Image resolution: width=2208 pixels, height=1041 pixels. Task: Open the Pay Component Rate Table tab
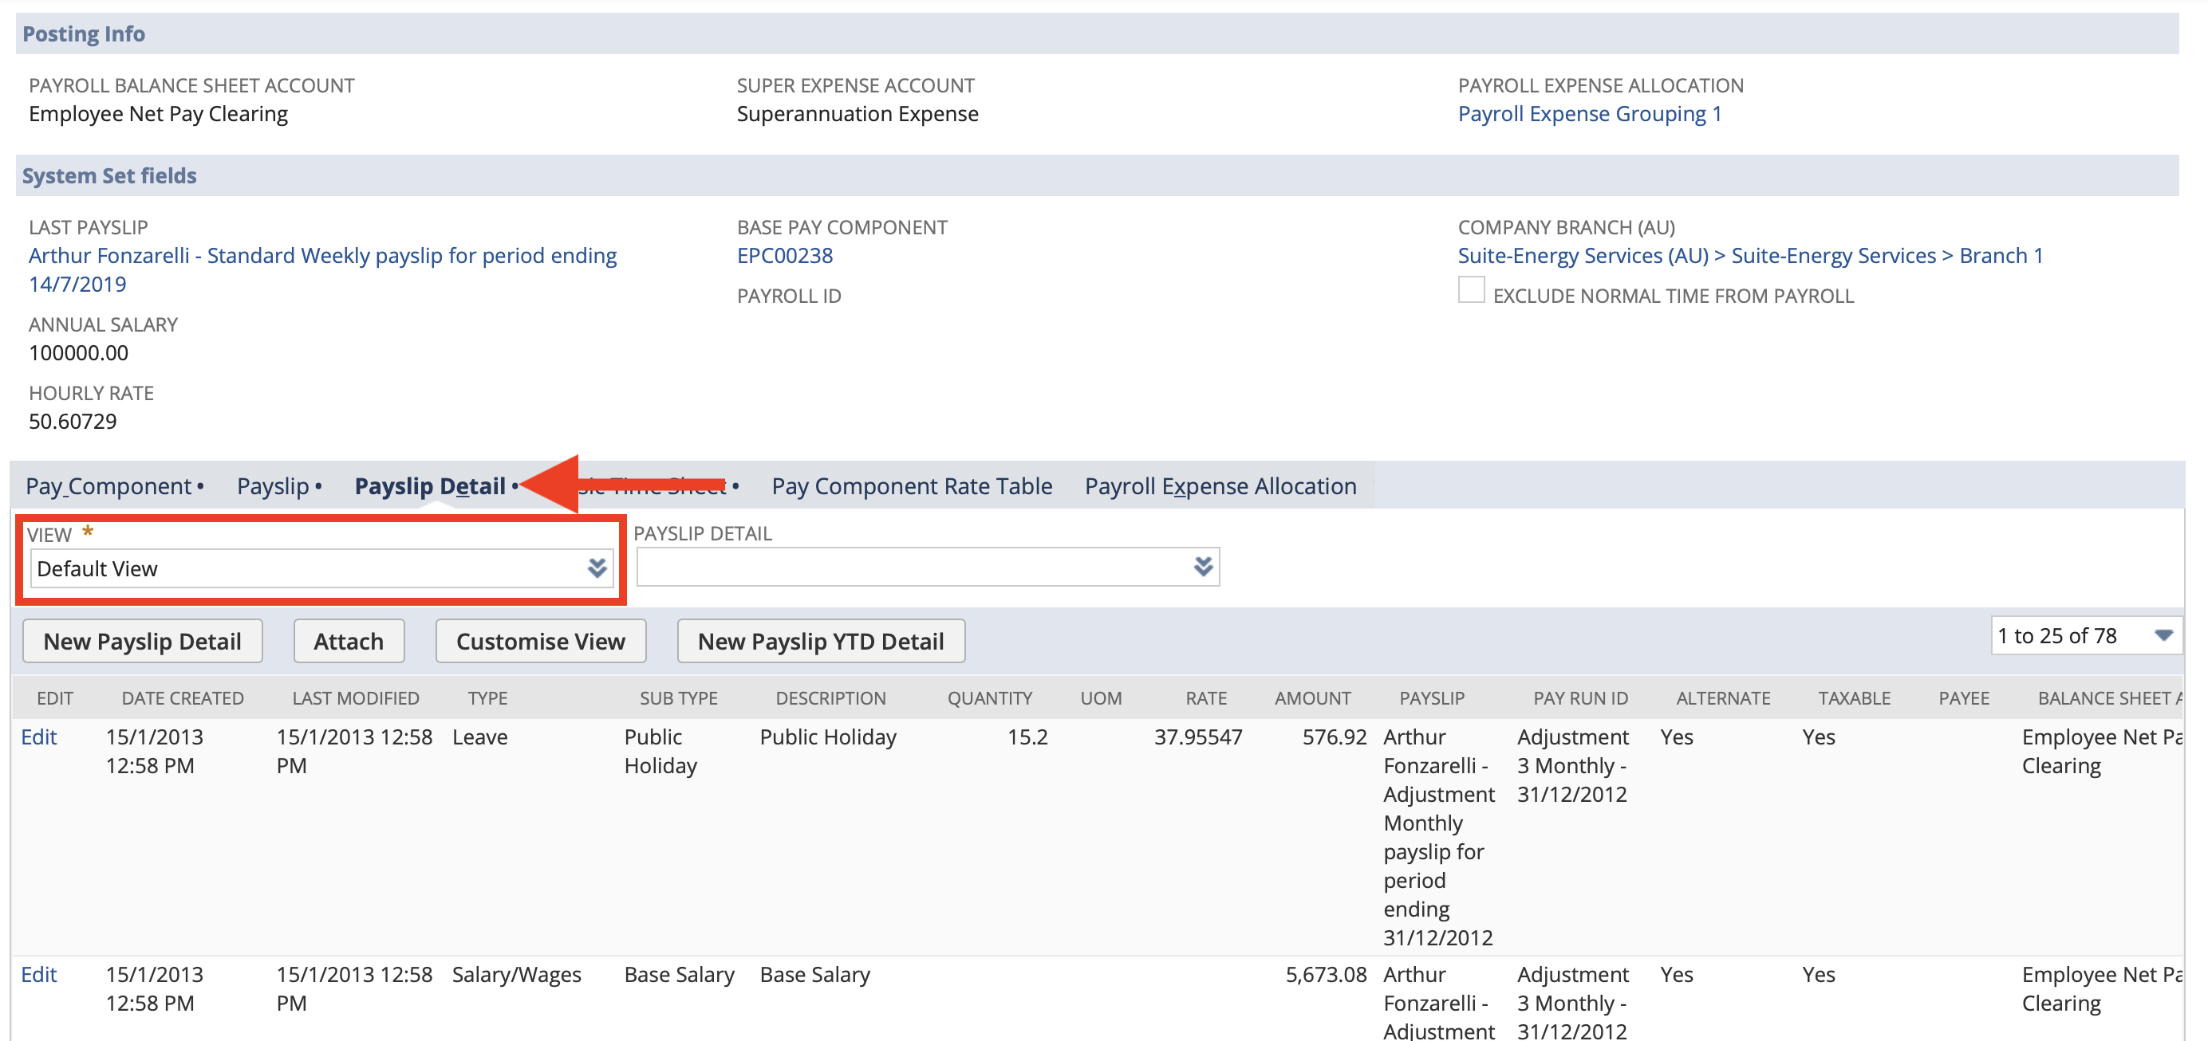click(x=910, y=485)
